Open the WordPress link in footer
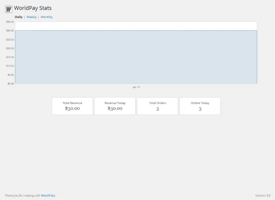Screen dimensions: 275x200 coord(48,196)
